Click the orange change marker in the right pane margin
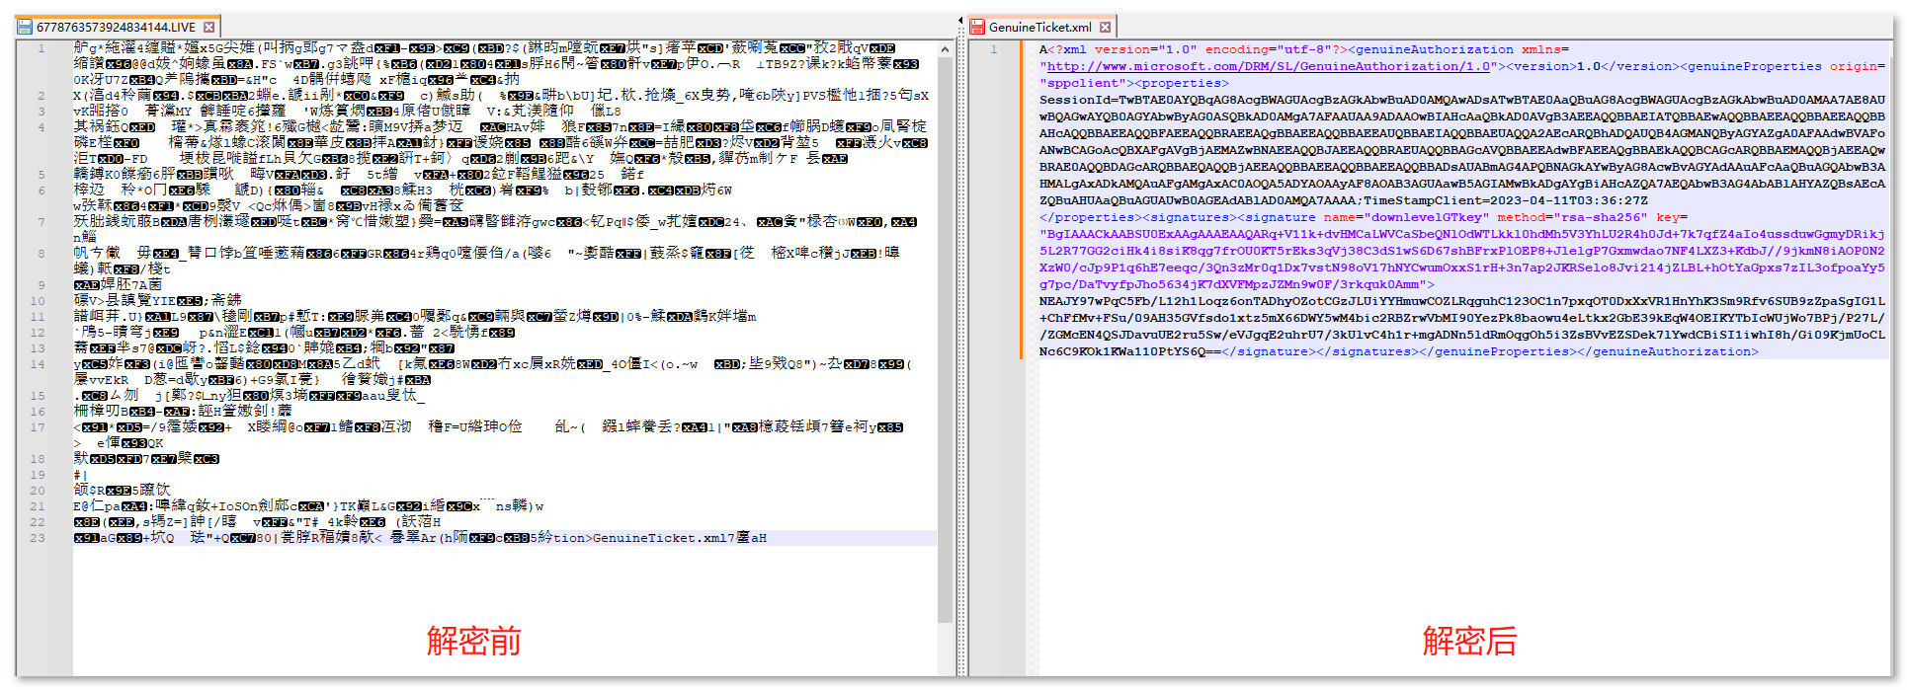Image resolution: width=1907 pixels, height=690 pixels. pos(1022,197)
